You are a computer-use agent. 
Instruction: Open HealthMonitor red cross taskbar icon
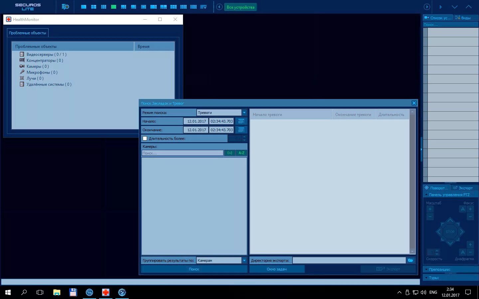point(106,292)
